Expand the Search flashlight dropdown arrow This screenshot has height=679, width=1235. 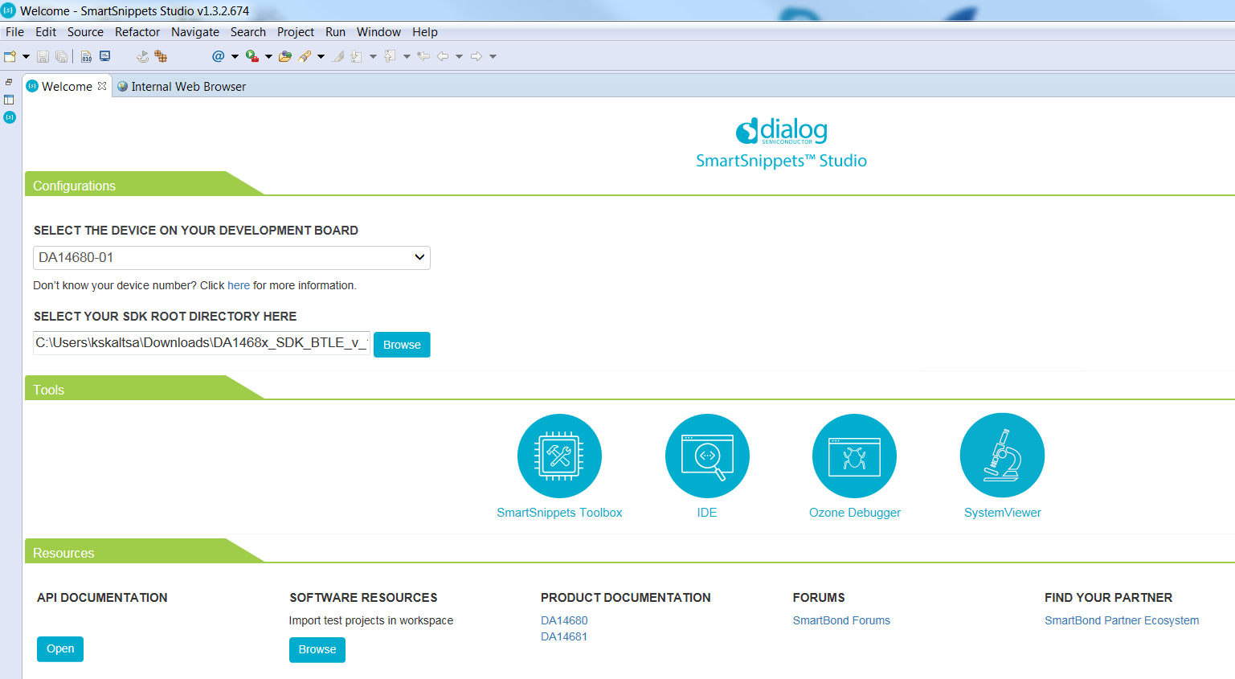tap(321, 56)
